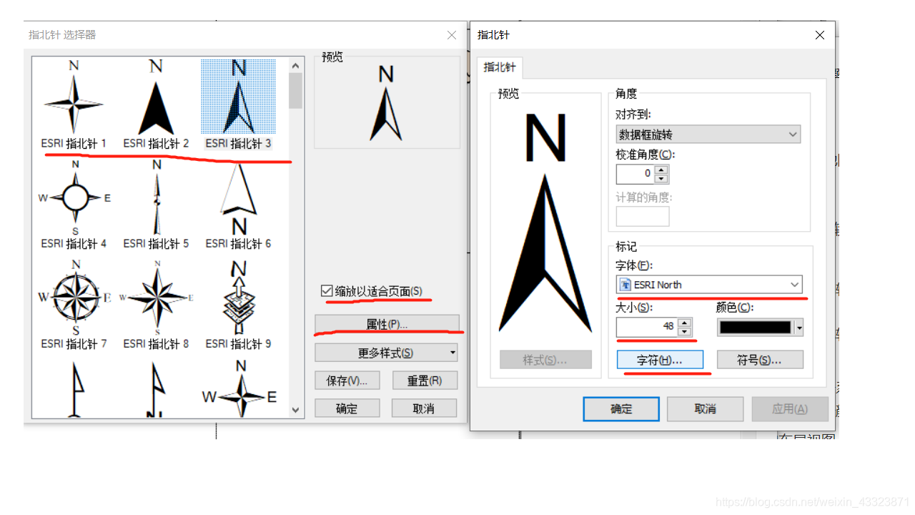The image size is (915, 515).
Task: Close the 指北针 选择器 dialog
Action: tap(452, 35)
